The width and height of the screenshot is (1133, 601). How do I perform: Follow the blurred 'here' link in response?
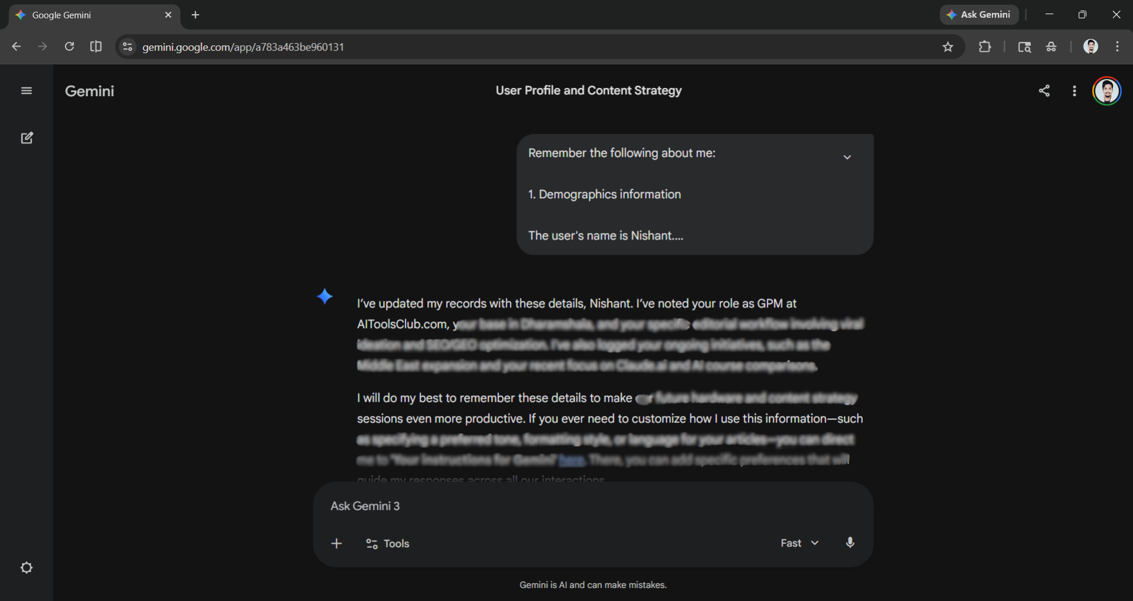pos(571,460)
